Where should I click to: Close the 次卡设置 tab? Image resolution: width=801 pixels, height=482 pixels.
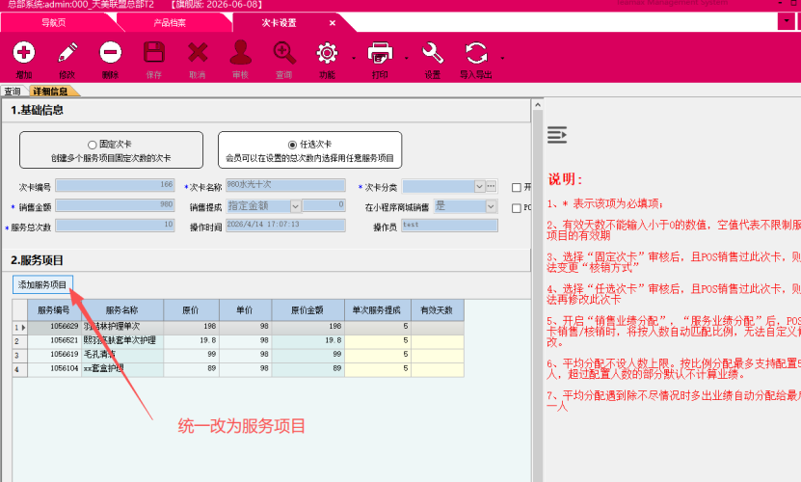[332, 23]
